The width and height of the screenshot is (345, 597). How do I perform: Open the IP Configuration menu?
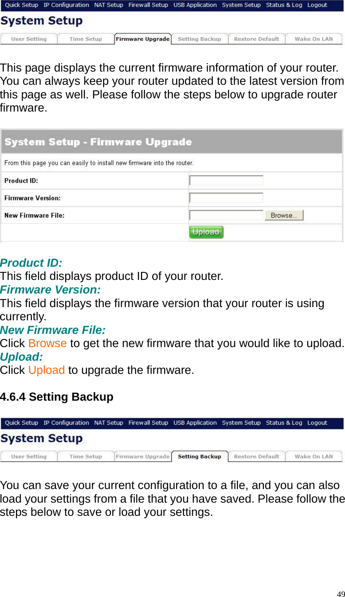click(x=66, y=5)
